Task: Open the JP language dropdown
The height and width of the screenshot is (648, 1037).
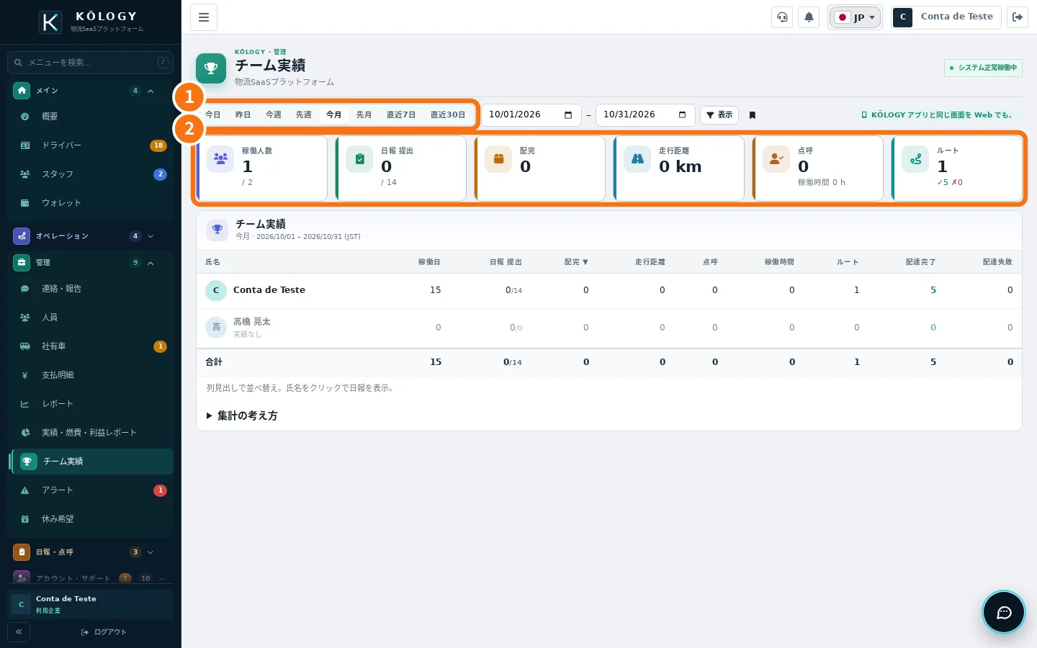Action: [x=855, y=17]
